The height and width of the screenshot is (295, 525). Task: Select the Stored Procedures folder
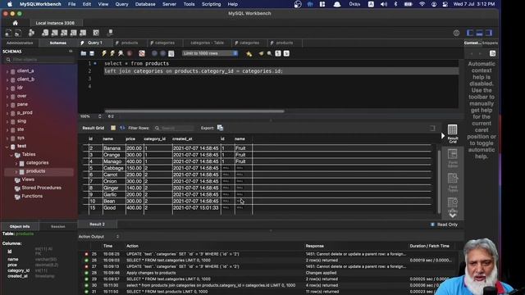click(x=41, y=188)
